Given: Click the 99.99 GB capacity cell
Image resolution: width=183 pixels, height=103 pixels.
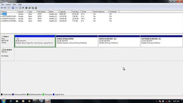Looking at the screenshot, I should pos(62,14).
